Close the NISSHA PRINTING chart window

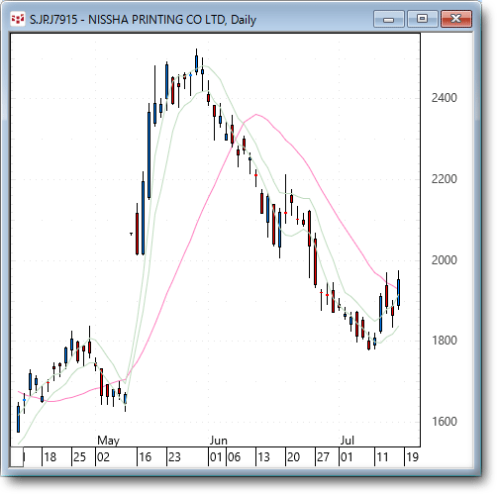click(x=456, y=19)
